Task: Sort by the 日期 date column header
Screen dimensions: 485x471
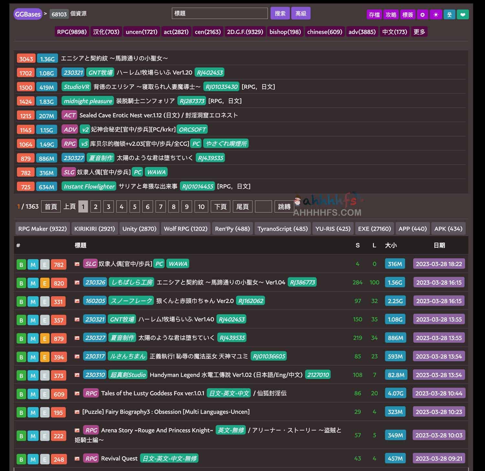Action: coord(439,246)
